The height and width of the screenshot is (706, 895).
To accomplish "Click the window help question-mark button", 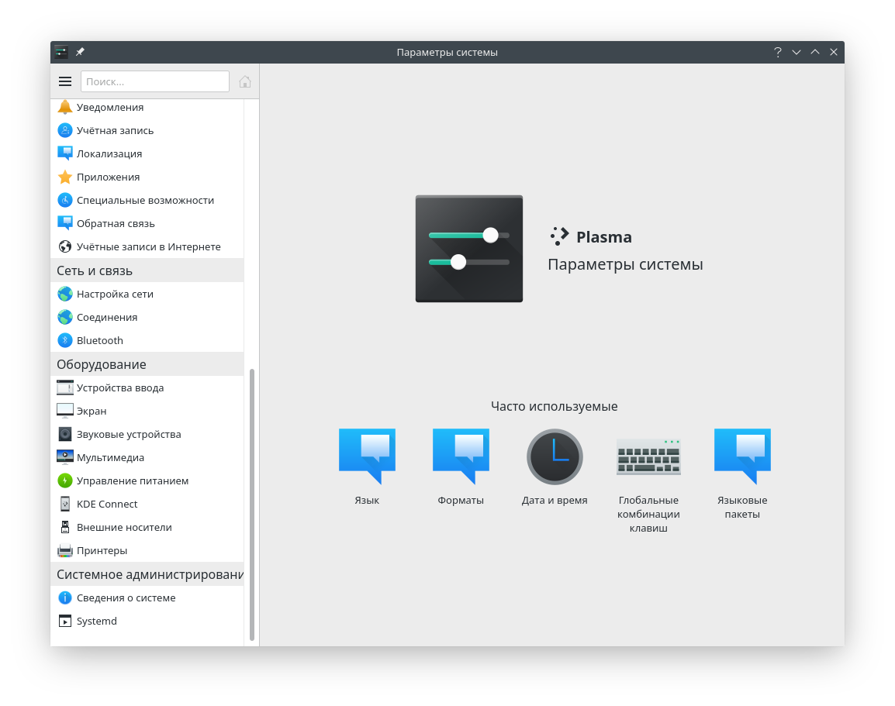I will (777, 52).
